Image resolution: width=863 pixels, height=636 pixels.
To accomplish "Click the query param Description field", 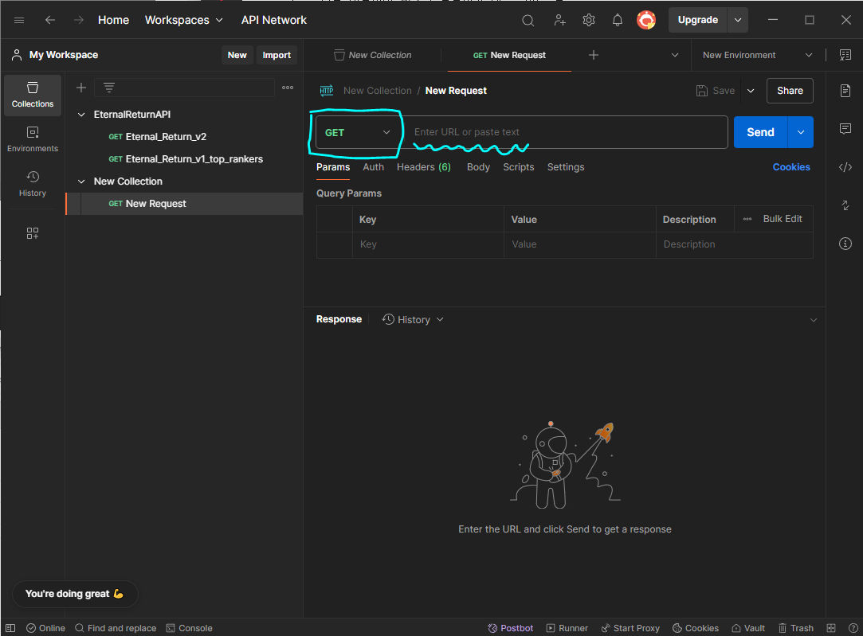I will coord(734,244).
